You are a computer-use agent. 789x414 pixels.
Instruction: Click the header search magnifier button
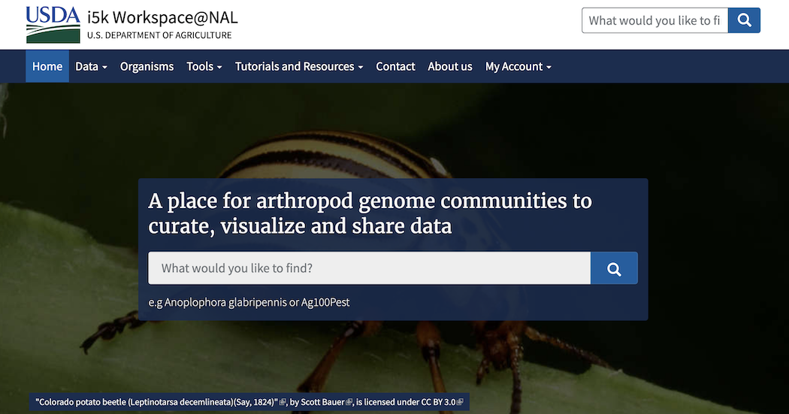click(744, 20)
